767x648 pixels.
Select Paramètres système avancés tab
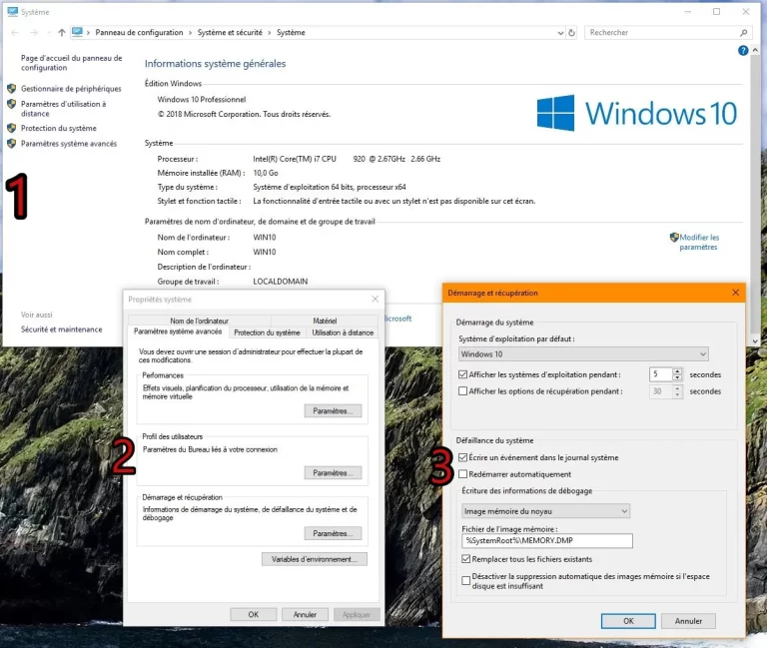point(178,331)
